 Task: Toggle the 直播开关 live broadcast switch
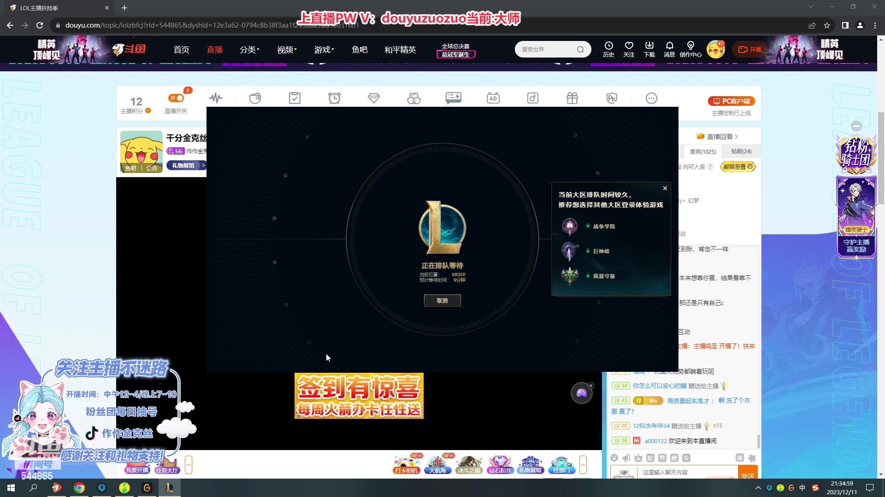click(176, 98)
